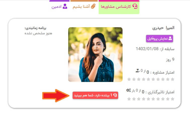This screenshot has height=117, width=190.
Task: Click the برنامه زمانبندی schedule heading
Action: coord(35,28)
